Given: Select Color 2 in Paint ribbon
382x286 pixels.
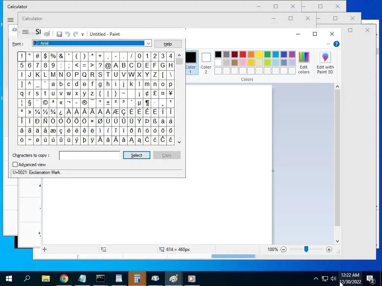Looking at the screenshot, I should pos(206,63).
